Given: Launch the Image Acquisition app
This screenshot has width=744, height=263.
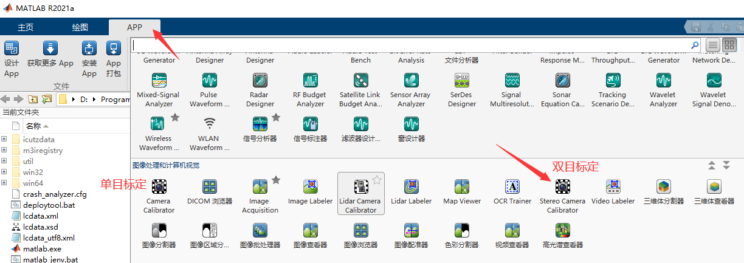Looking at the screenshot, I should [260, 195].
